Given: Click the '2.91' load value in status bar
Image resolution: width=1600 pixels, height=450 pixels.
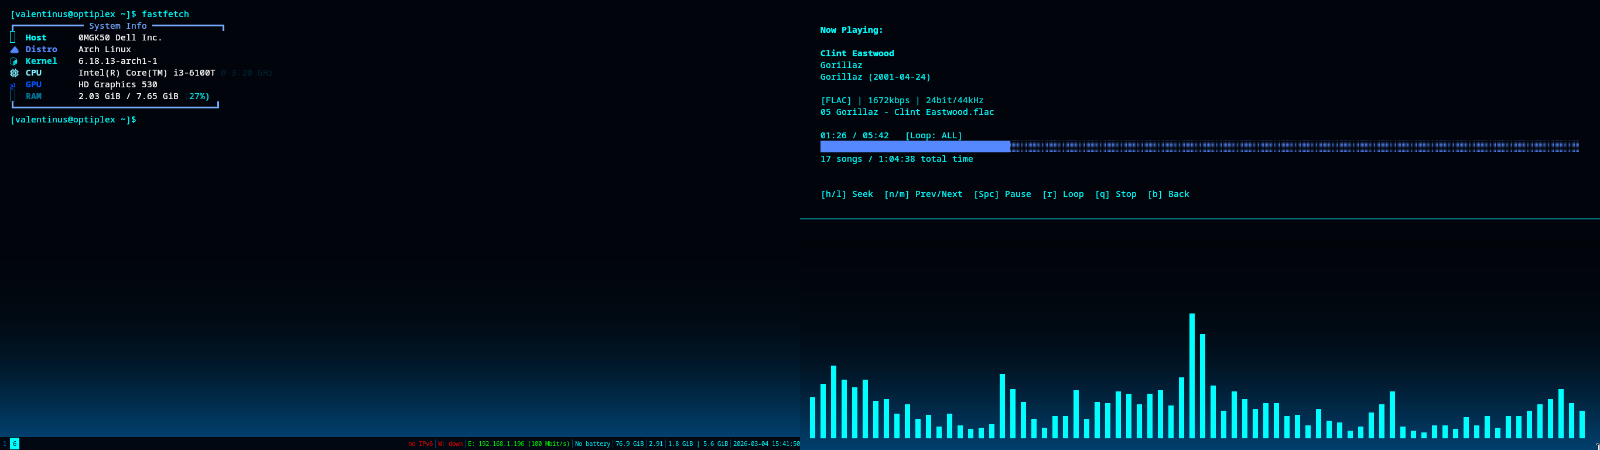Looking at the screenshot, I should pyautogui.click(x=656, y=444).
